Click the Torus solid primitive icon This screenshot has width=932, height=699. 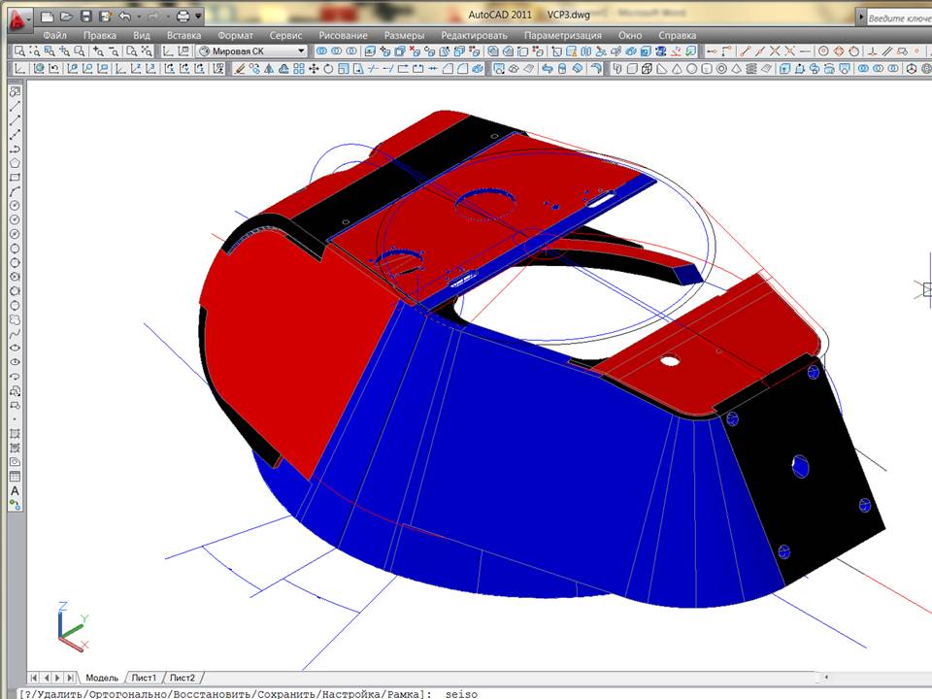coord(721,69)
